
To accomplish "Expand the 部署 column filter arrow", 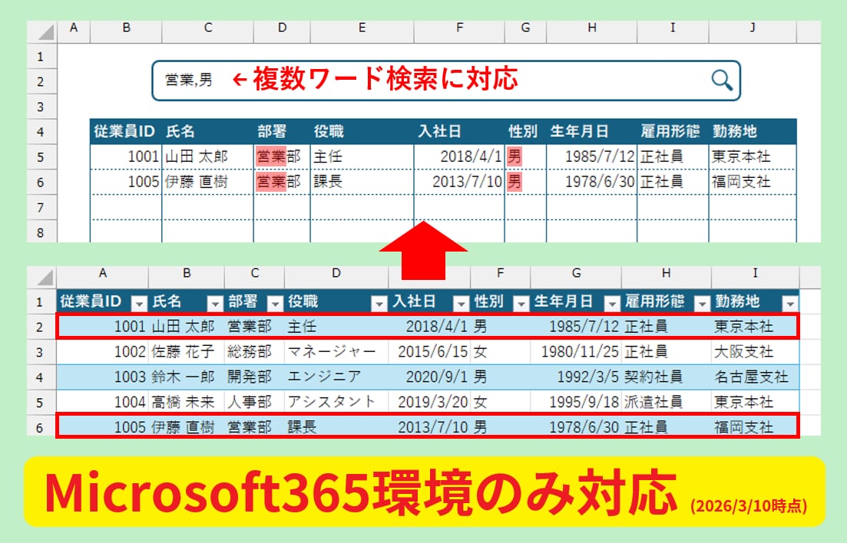I will click(275, 303).
